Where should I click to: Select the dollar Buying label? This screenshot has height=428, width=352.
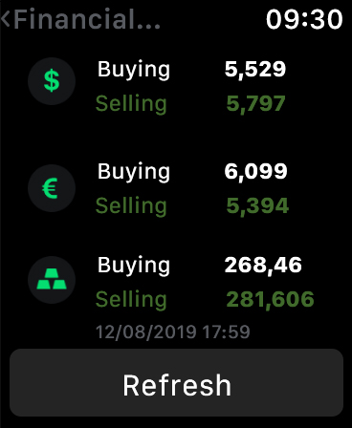[x=134, y=70]
